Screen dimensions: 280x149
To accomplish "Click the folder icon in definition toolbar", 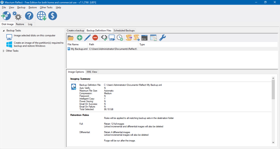I will [x=71, y=37].
